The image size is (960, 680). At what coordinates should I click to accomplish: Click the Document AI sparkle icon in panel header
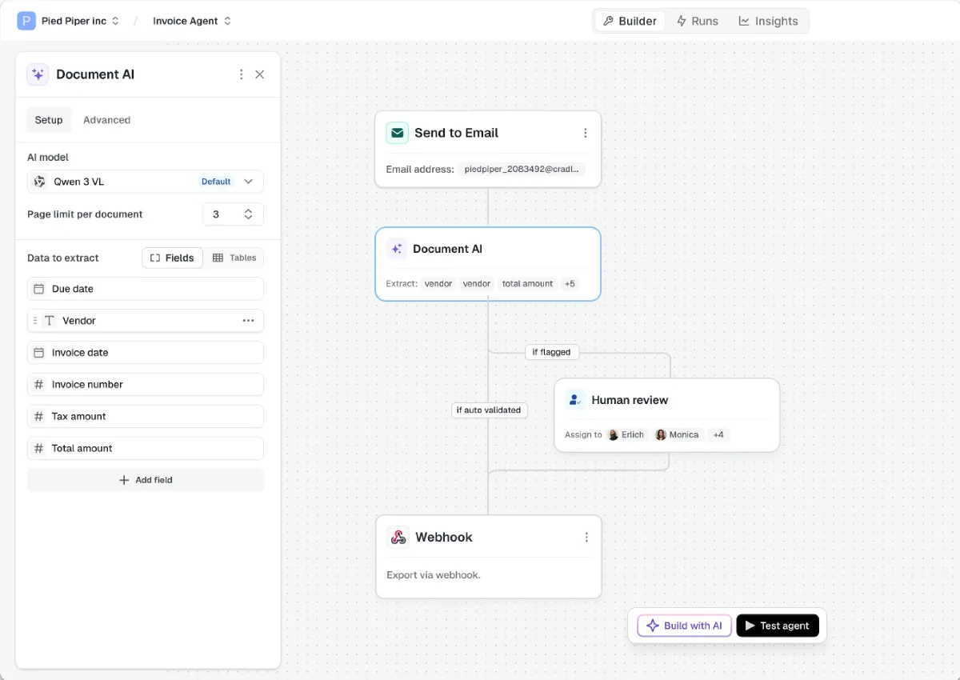tap(38, 74)
